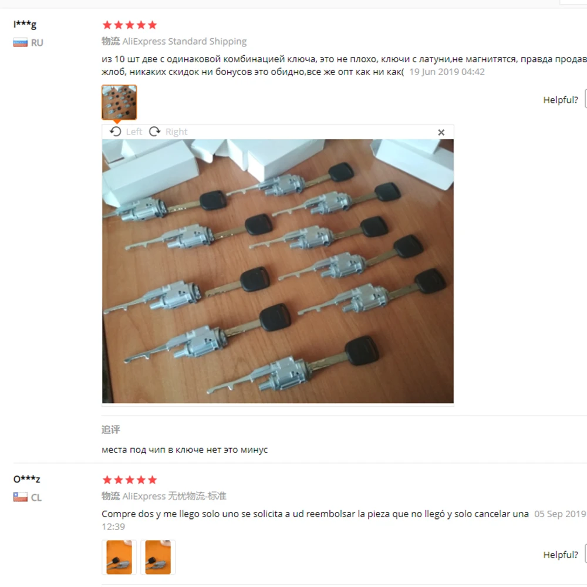Rotate image right icon
The height and width of the screenshot is (587, 587).
(x=154, y=131)
